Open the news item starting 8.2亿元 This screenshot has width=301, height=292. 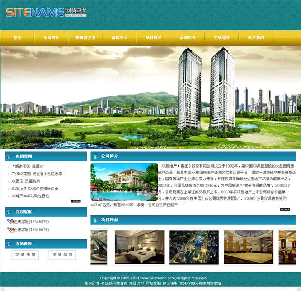[x=36, y=188]
